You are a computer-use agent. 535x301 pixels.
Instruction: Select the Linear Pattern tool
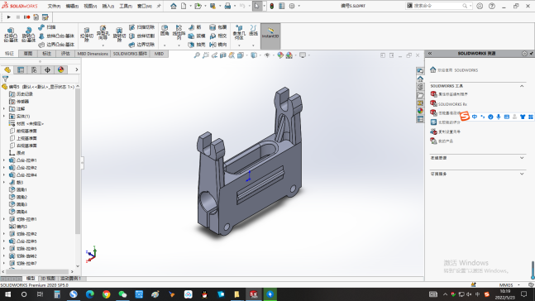click(x=179, y=31)
